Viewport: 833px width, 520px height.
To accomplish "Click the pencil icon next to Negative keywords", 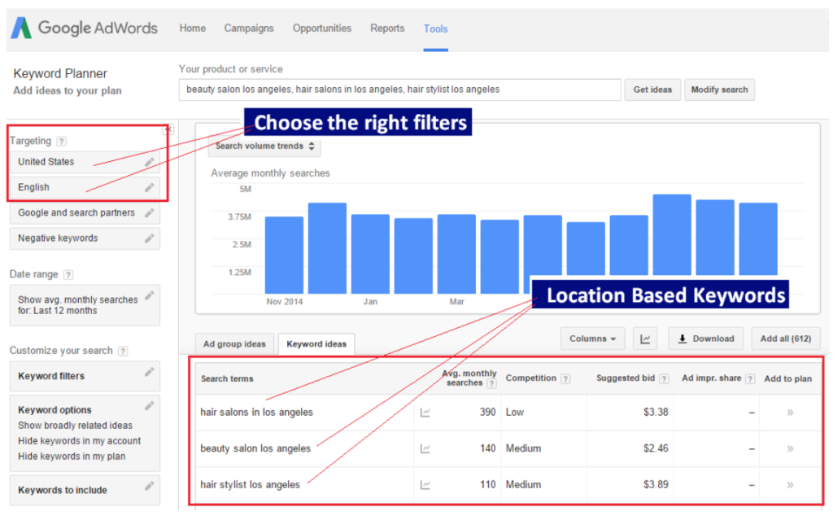I will tap(149, 238).
